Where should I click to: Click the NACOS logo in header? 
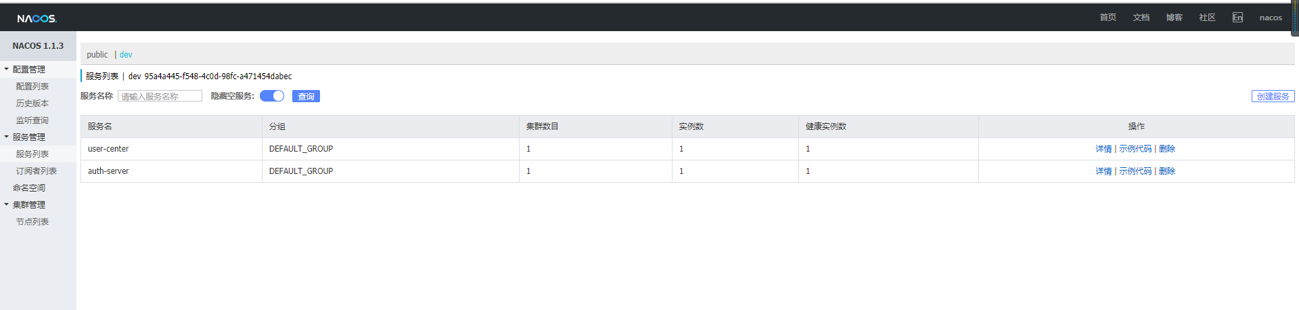[37, 18]
